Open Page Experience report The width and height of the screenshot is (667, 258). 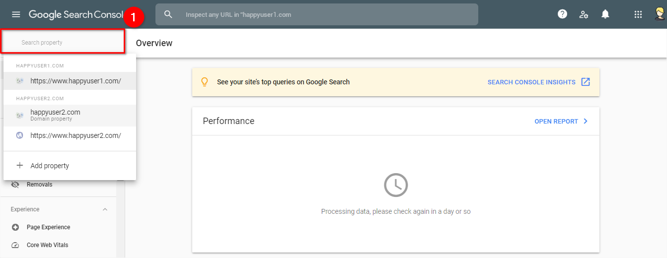click(x=48, y=227)
